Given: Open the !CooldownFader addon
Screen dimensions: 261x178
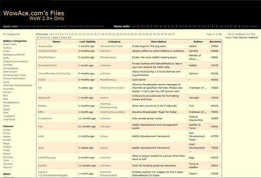Looking at the screenshot, I should [x=47, y=51].
